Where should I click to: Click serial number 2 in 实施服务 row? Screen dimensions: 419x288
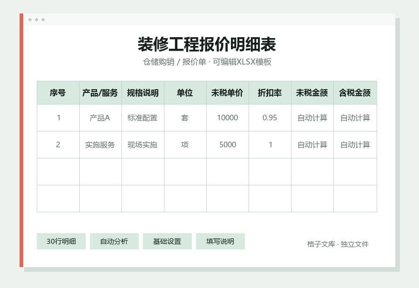(58, 144)
